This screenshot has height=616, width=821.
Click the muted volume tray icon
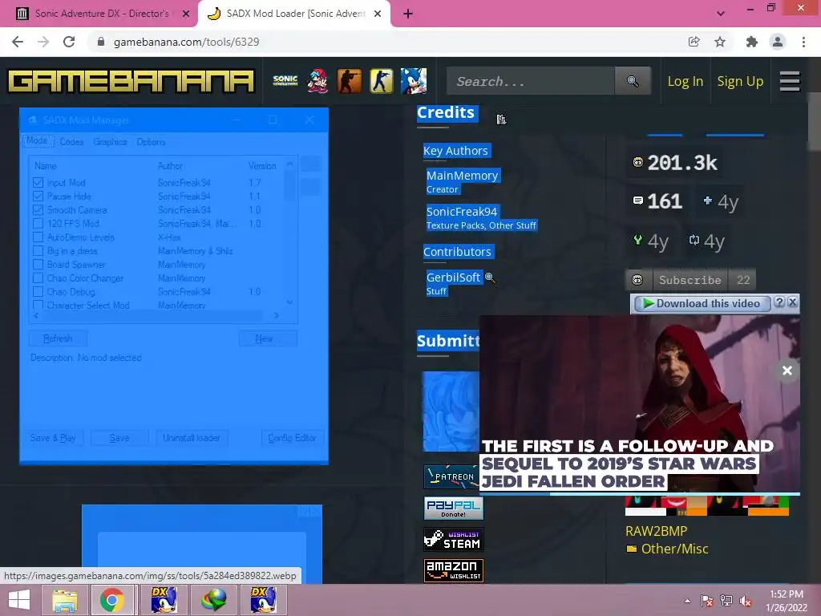pyautogui.click(x=746, y=601)
